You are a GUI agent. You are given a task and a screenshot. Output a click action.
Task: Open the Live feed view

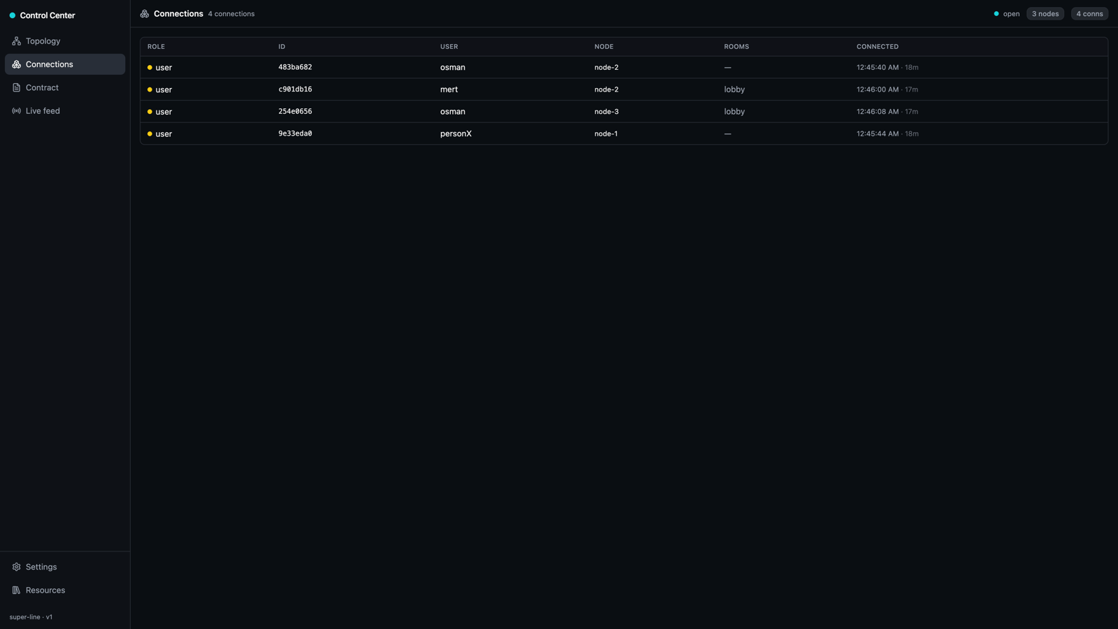click(x=65, y=111)
